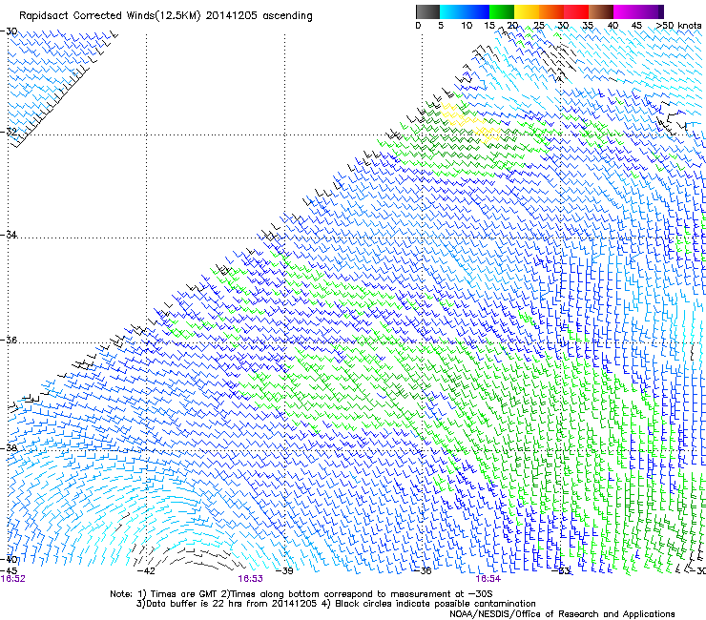Viewport: 706px width, 620px height.
Task: Click the green 15-20 knots legend color
Action: [x=502, y=11]
